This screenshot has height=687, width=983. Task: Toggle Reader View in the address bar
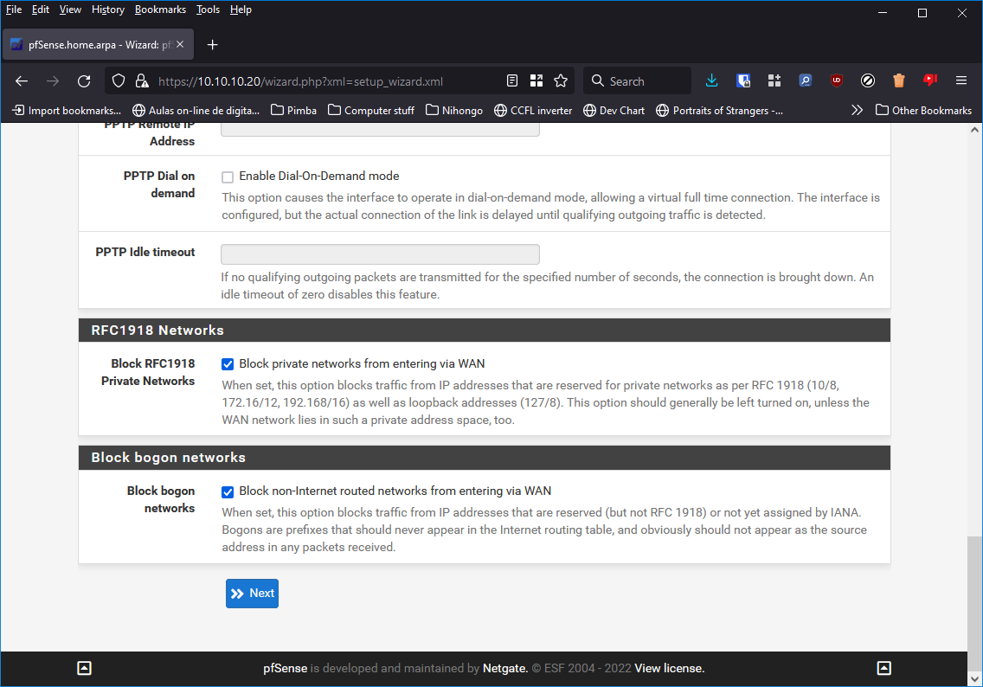pyautogui.click(x=511, y=80)
